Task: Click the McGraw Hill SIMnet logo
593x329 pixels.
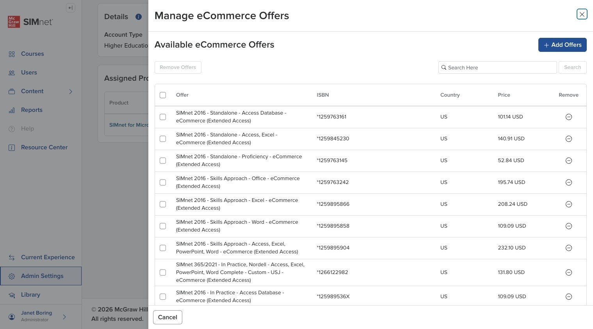Action: pyautogui.click(x=30, y=22)
